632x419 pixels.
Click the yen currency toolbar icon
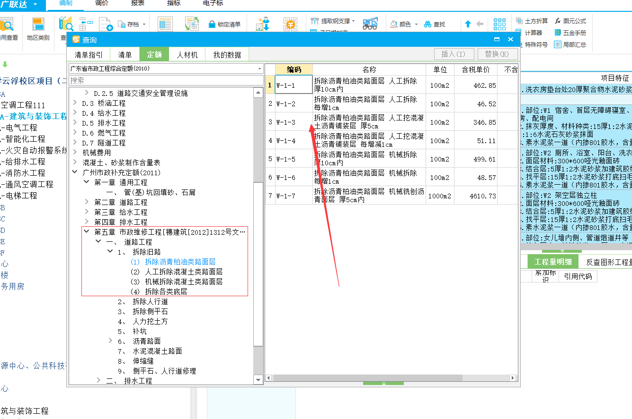(290, 25)
